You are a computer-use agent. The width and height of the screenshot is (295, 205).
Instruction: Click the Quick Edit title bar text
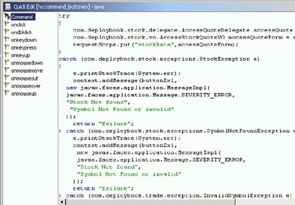[x=58, y=7]
